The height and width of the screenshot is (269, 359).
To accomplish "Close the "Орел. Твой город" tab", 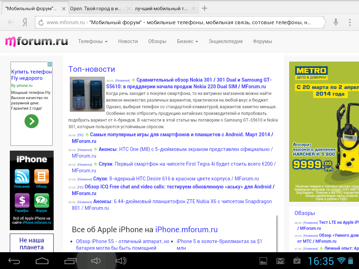I will click(128, 9).
